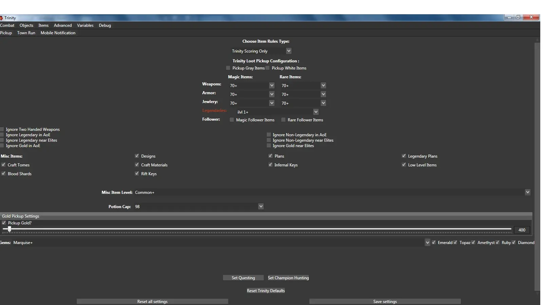Uncheck the Low Level Items checkbox
This screenshot has width=543, height=305.
point(404,165)
